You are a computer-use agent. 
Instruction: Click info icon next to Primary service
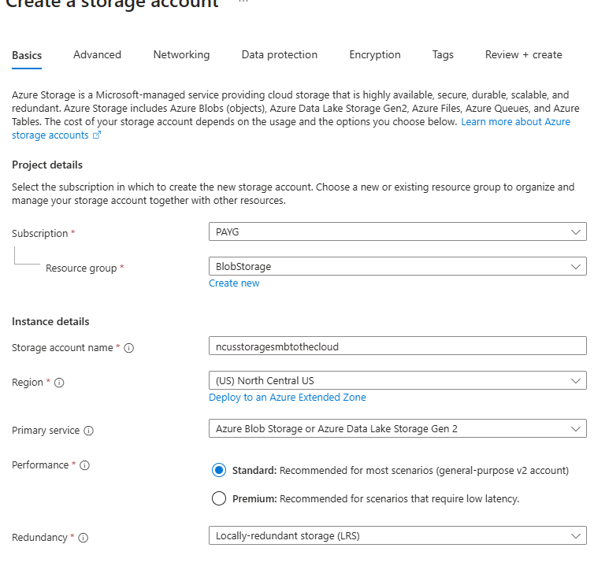pyautogui.click(x=88, y=431)
